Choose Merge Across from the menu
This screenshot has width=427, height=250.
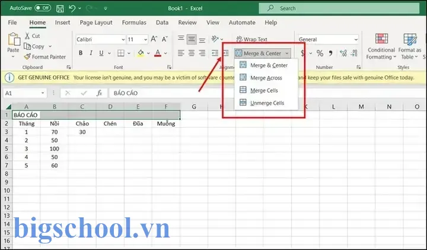click(x=266, y=78)
